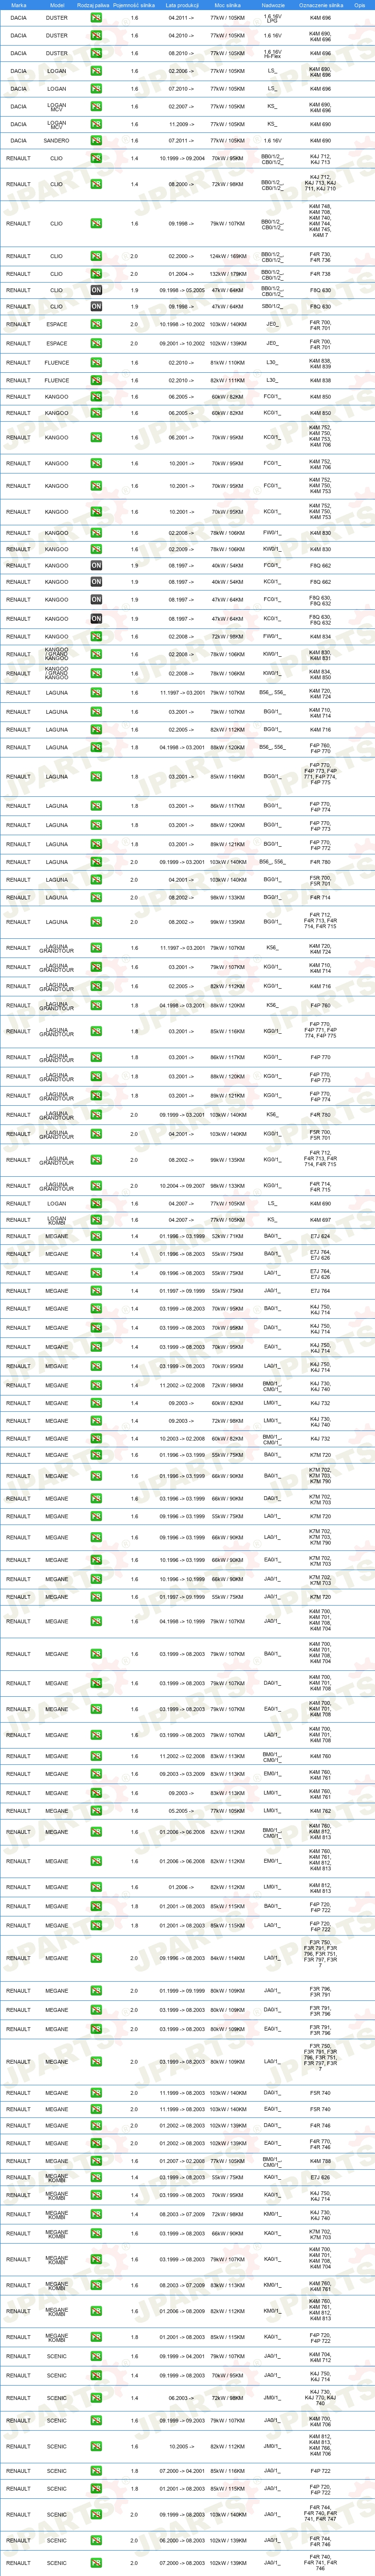
Task: Click fuel icon for Fluence 82kW / 111KM
Action: tap(96, 380)
